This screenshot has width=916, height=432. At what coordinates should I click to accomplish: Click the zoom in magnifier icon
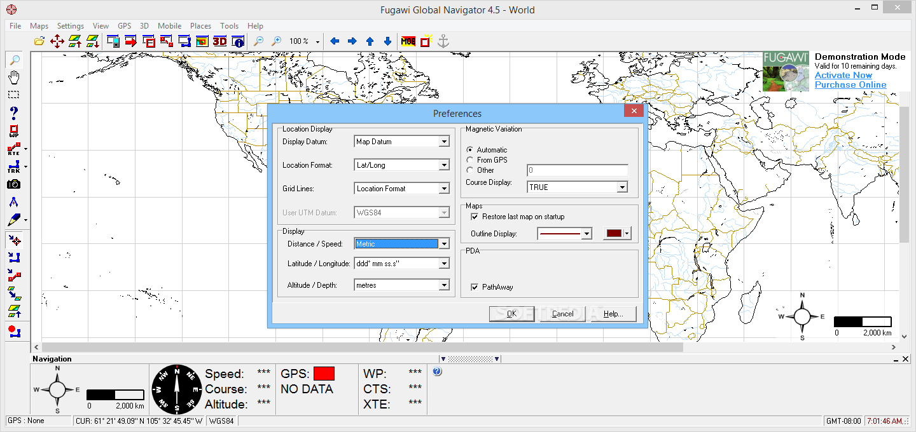276,41
